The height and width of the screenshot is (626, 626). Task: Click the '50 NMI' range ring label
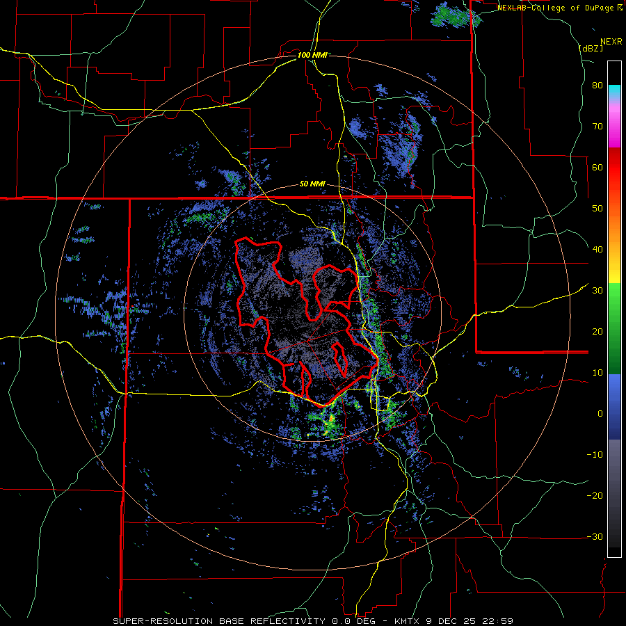[x=312, y=184]
